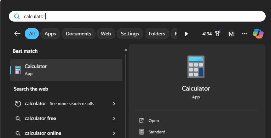Switch to the Web filter tab

(x=106, y=34)
